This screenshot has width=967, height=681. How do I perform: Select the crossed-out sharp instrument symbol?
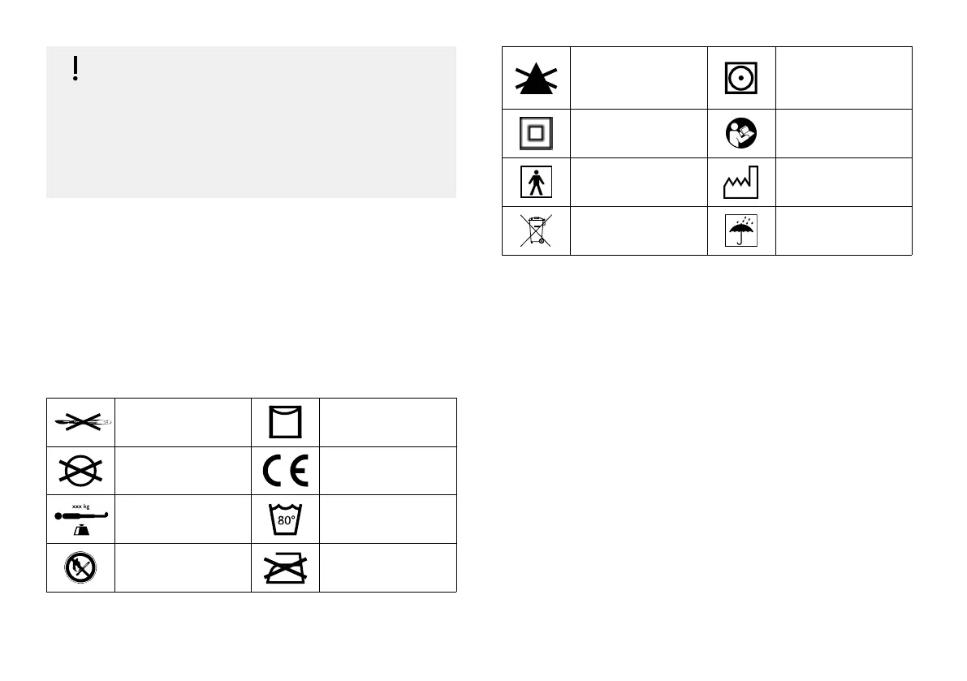[80, 421]
